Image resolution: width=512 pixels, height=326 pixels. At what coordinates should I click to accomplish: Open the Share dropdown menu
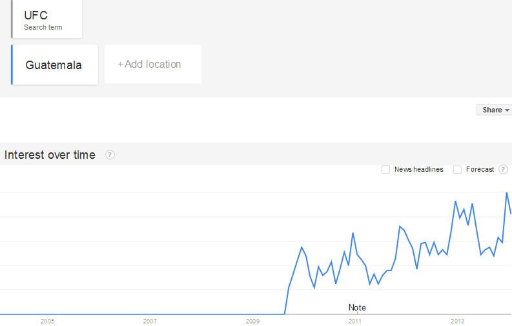click(494, 110)
